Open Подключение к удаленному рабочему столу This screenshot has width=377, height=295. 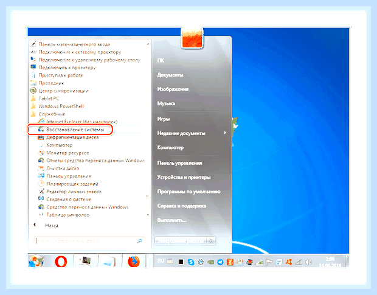(x=85, y=60)
